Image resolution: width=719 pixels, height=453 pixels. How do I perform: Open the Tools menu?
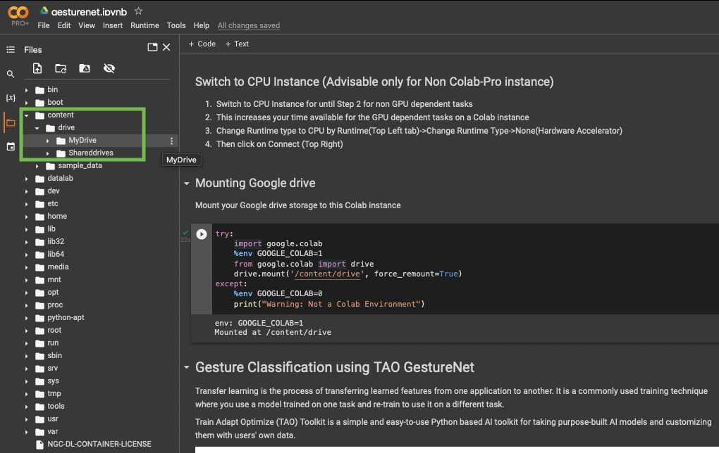[x=176, y=25]
